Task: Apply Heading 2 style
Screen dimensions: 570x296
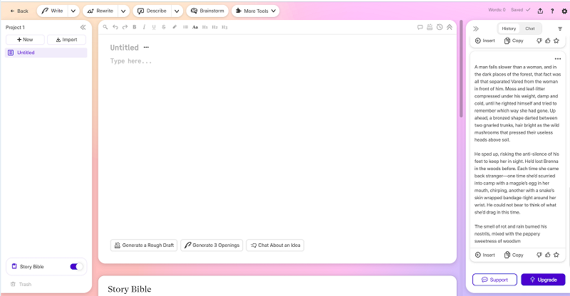Action: click(215, 27)
